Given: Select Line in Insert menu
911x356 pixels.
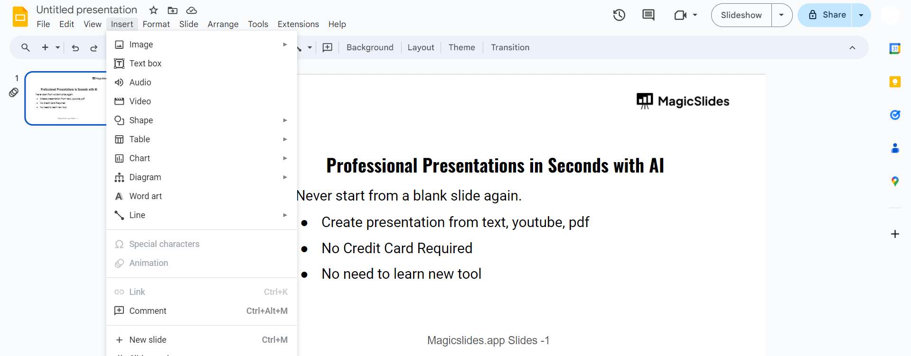Looking at the screenshot, I should click(x=202, y=215).
